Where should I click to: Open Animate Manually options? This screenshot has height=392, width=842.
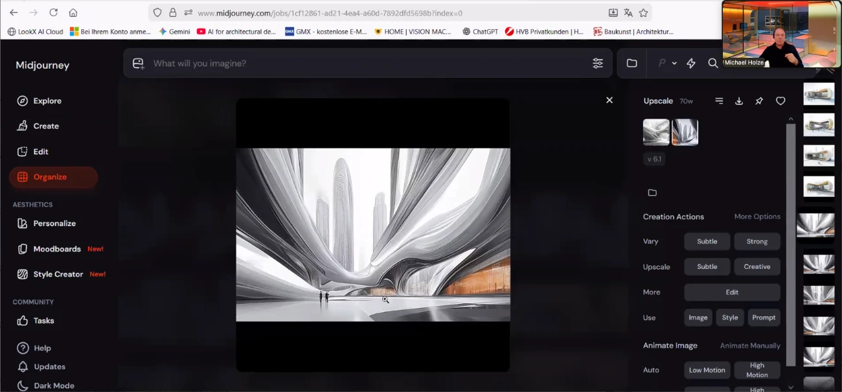[750, 345]
